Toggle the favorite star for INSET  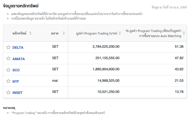click(8, 92)
